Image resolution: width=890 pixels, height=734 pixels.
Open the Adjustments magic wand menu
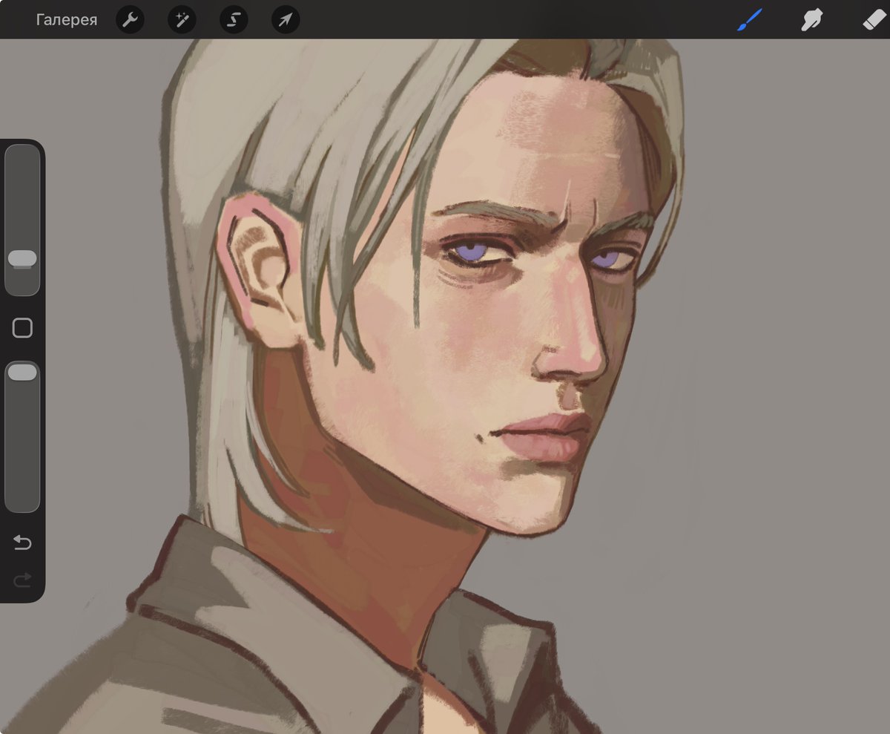pos(182,20)
